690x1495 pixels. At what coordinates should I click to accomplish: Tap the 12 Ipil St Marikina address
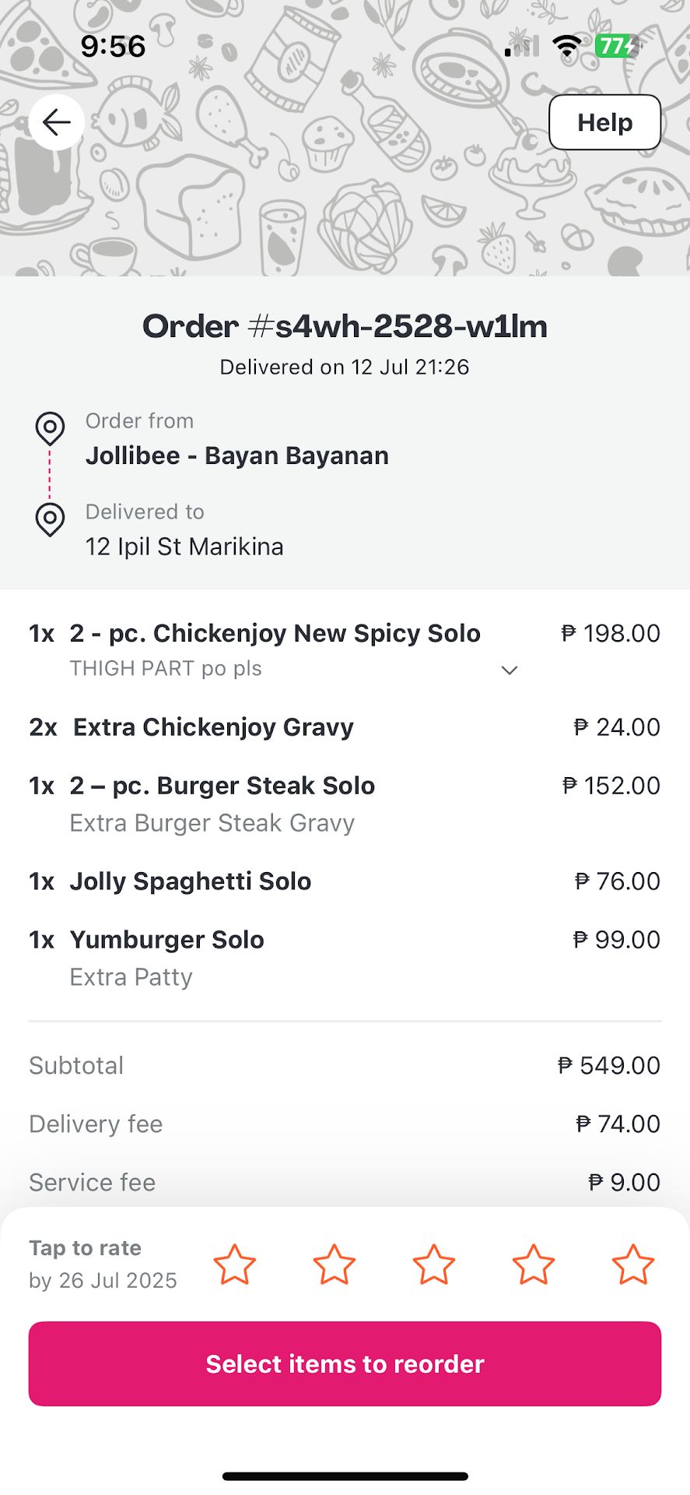[184, 547]
